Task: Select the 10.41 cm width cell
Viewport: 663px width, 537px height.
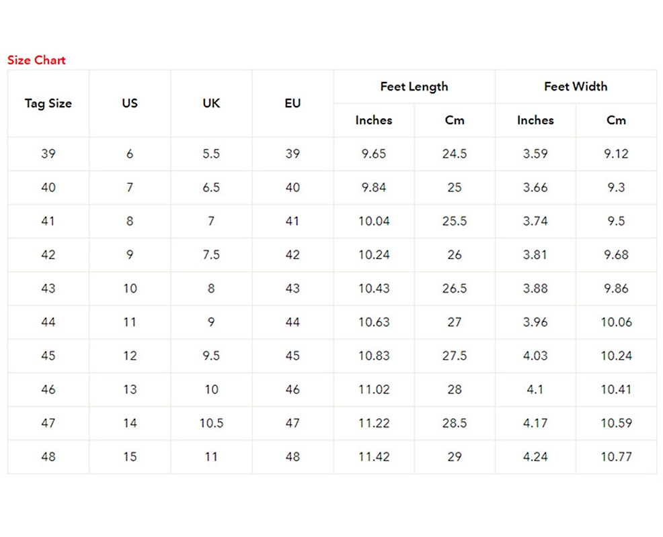Action: click(616, 390)
